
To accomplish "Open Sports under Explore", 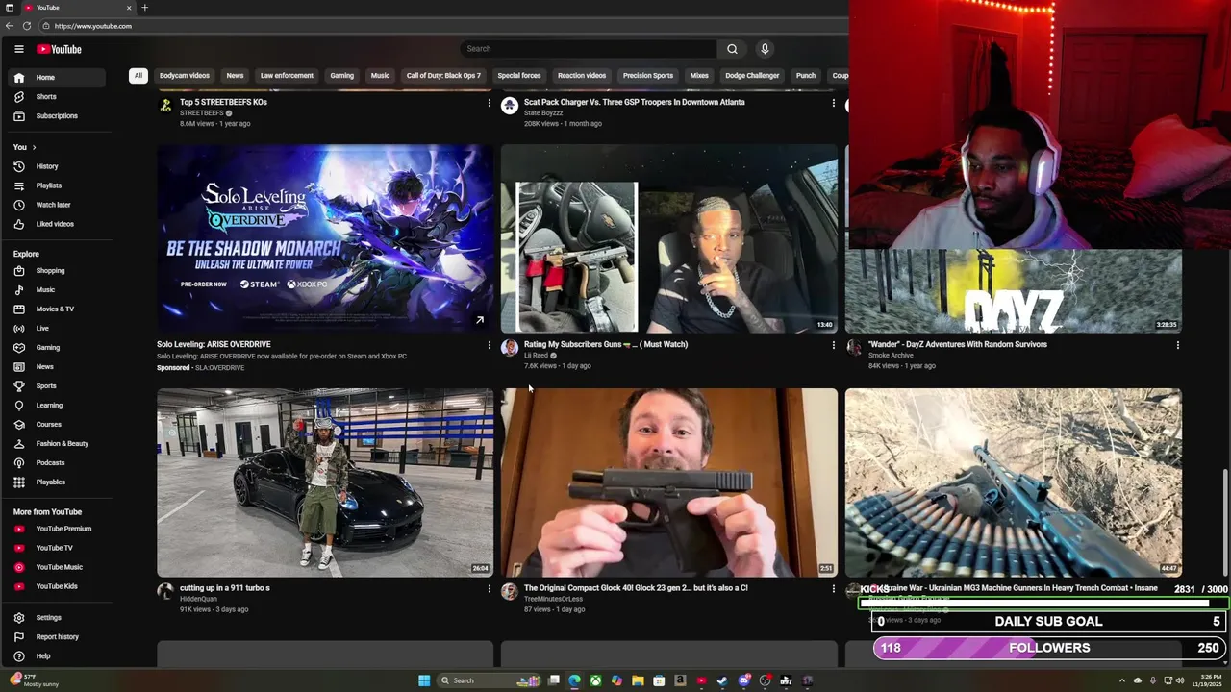I will [x=57, y=386].
